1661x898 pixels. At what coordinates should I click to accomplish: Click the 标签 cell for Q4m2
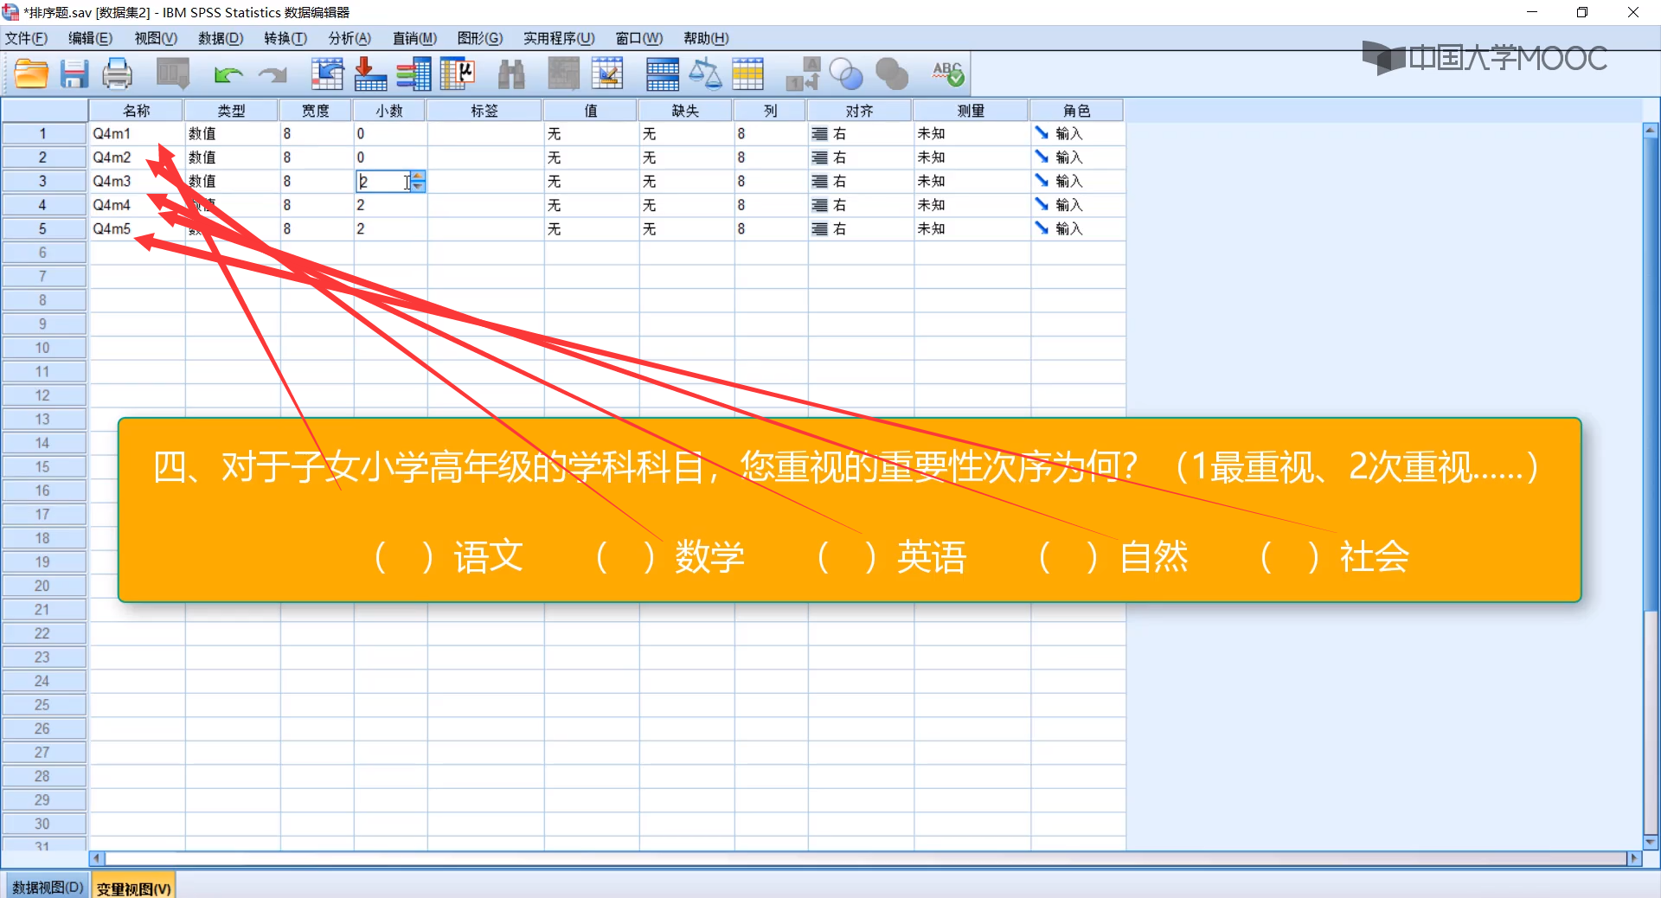(x=485, y=157)
